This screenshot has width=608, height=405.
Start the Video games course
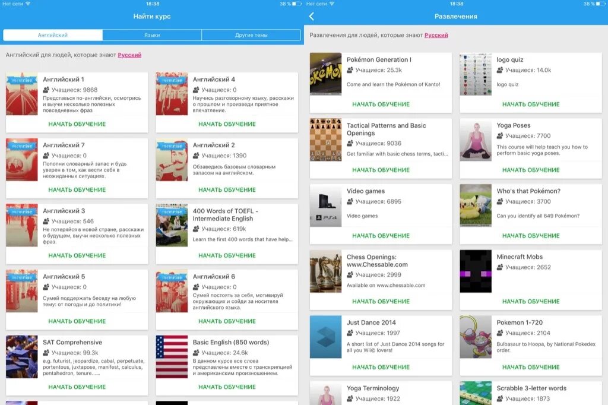tap(381, 236)
